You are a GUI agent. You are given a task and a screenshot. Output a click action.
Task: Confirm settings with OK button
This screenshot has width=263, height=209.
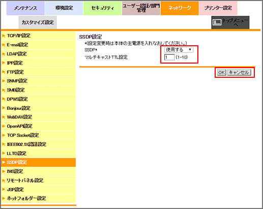coord(221,73)
